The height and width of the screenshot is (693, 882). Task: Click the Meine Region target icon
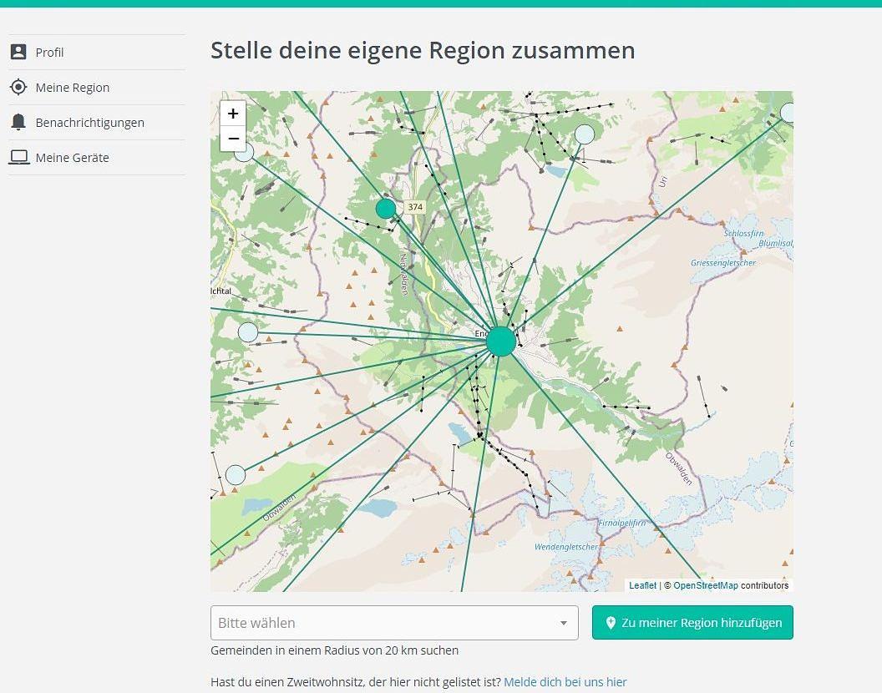[x=18, y=87]
